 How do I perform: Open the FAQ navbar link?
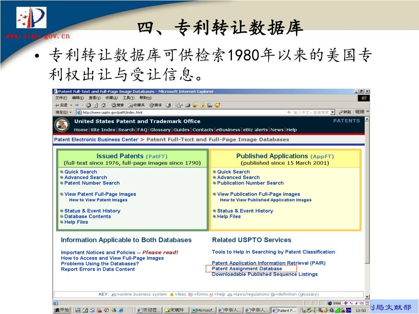tap(142, 130)
